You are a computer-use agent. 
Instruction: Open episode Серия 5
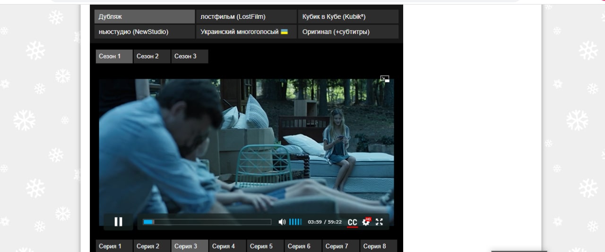pyautogui.click(x=265, y=246)
